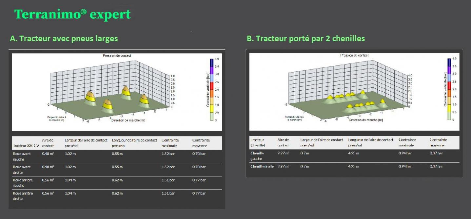Click the 'Contrainte verticale [bar]' legend label in chart A

(208, 89)
